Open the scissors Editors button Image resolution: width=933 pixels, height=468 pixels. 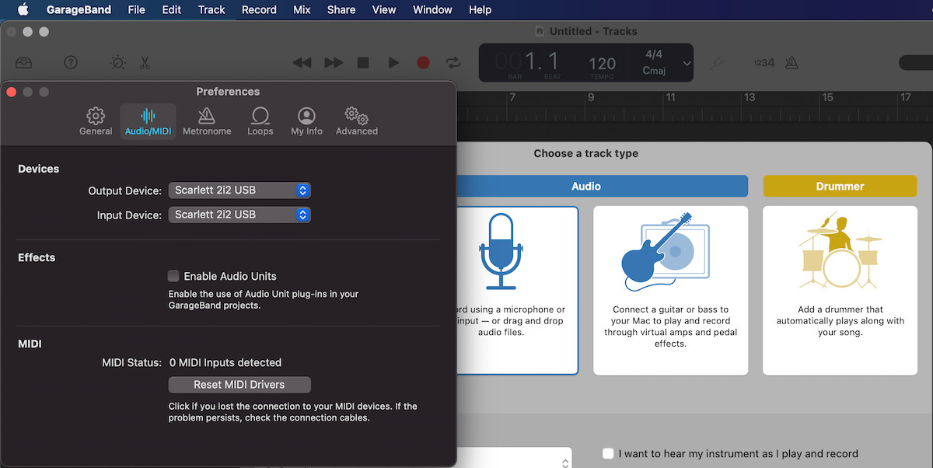click(x=145, y=63)
